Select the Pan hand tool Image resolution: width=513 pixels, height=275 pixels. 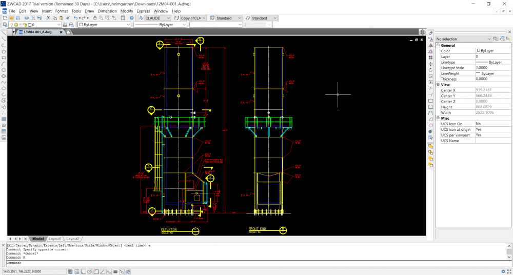click(x=94, y=18)
